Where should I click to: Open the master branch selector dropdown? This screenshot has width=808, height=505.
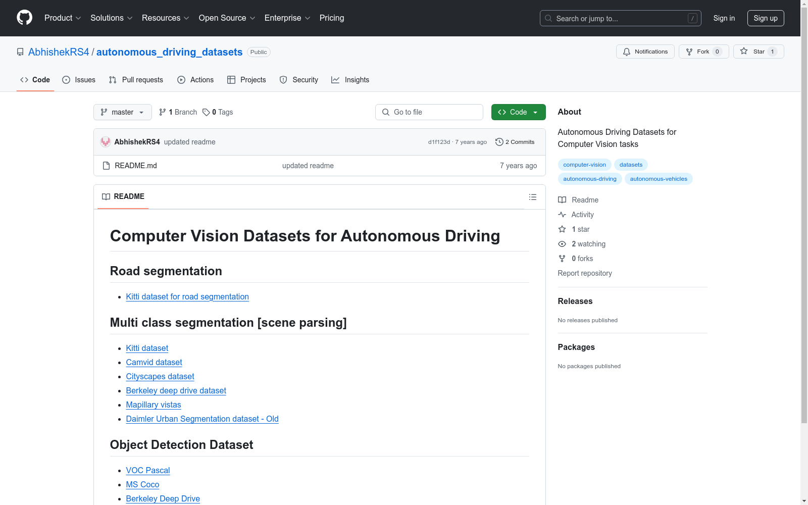tap(123, 112)
